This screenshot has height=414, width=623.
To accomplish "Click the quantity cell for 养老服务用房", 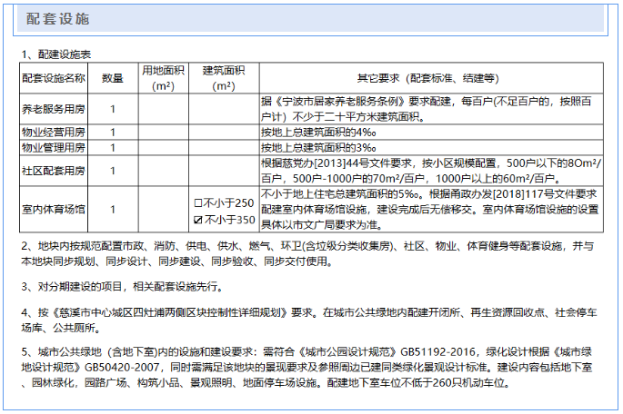I will (113, 110).
